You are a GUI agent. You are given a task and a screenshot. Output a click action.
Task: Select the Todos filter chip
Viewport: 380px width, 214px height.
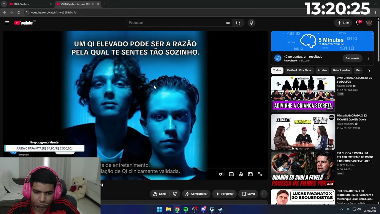coord(277,70)
